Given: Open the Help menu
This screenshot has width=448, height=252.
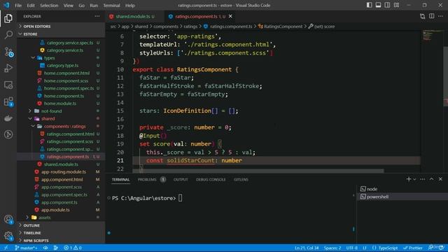Looking at the screenshot, I should pyautogui.click(x=130, y=5).
